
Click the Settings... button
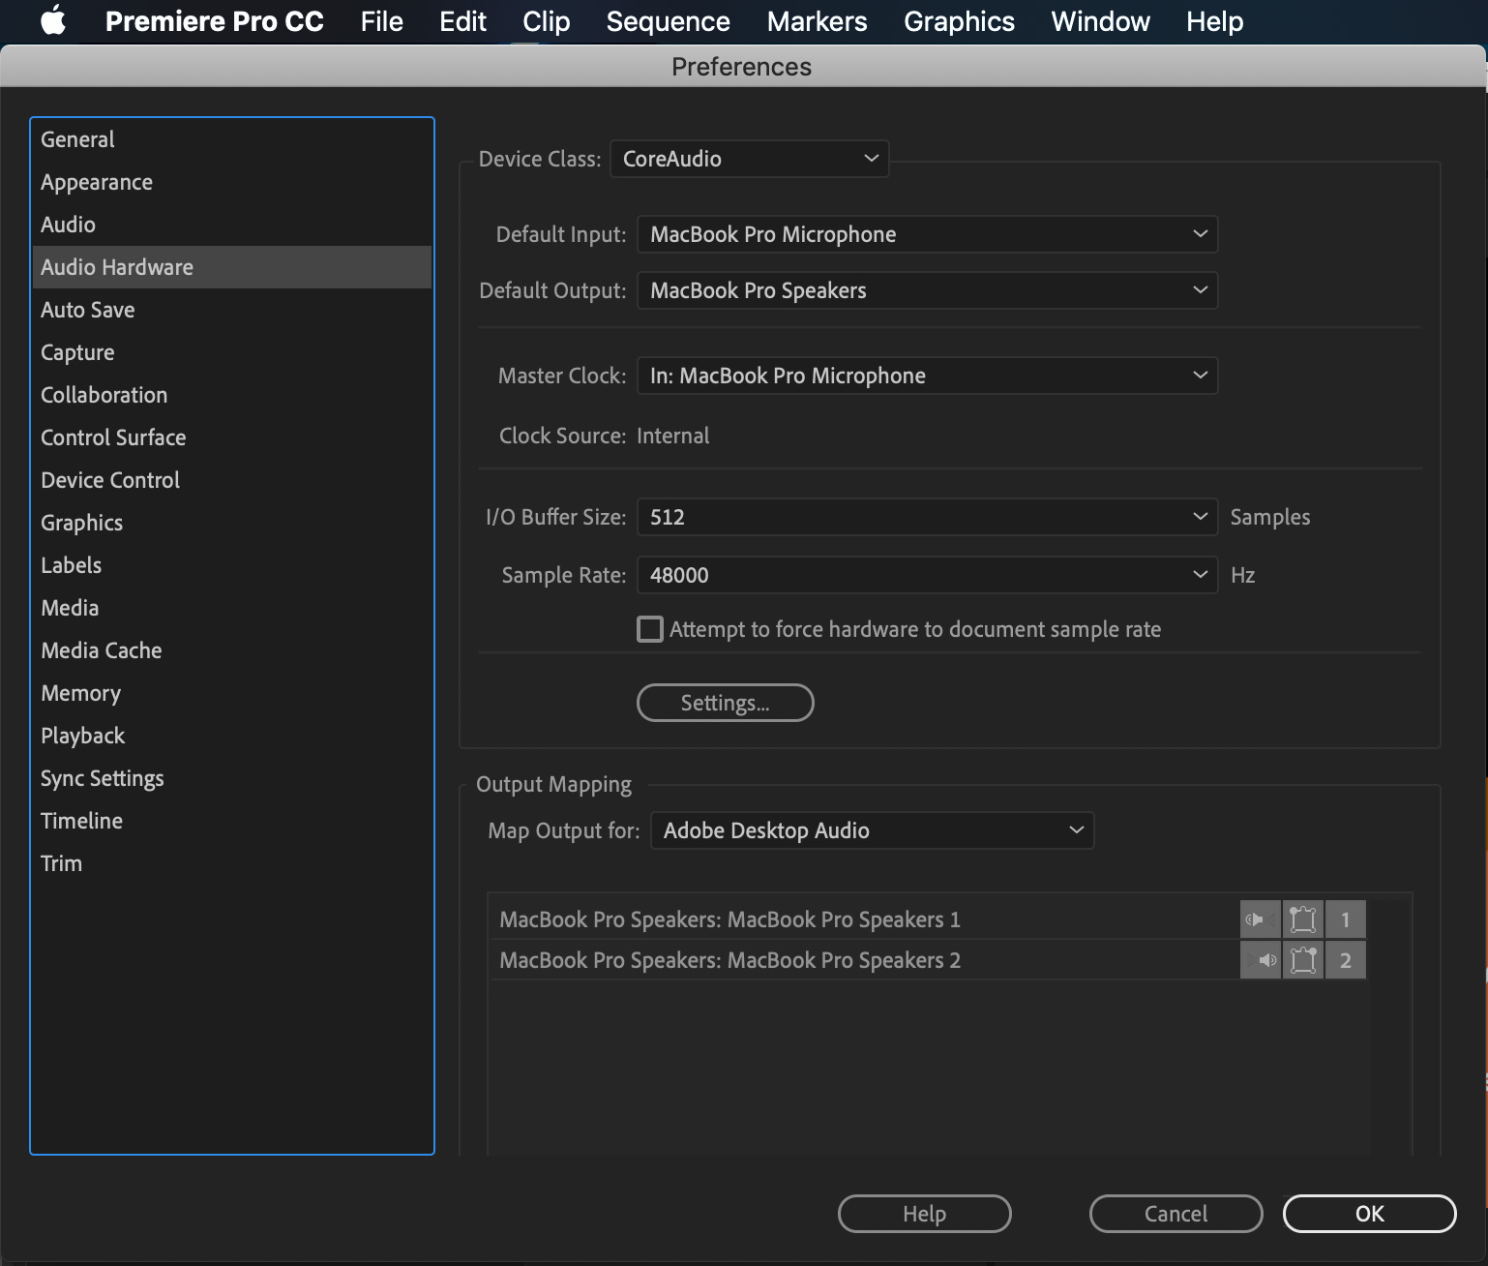point(725,703)
